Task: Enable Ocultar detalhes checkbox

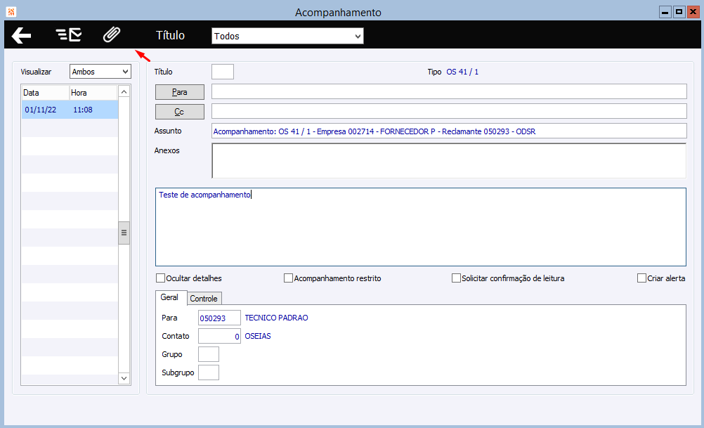Action: point(160,278)
